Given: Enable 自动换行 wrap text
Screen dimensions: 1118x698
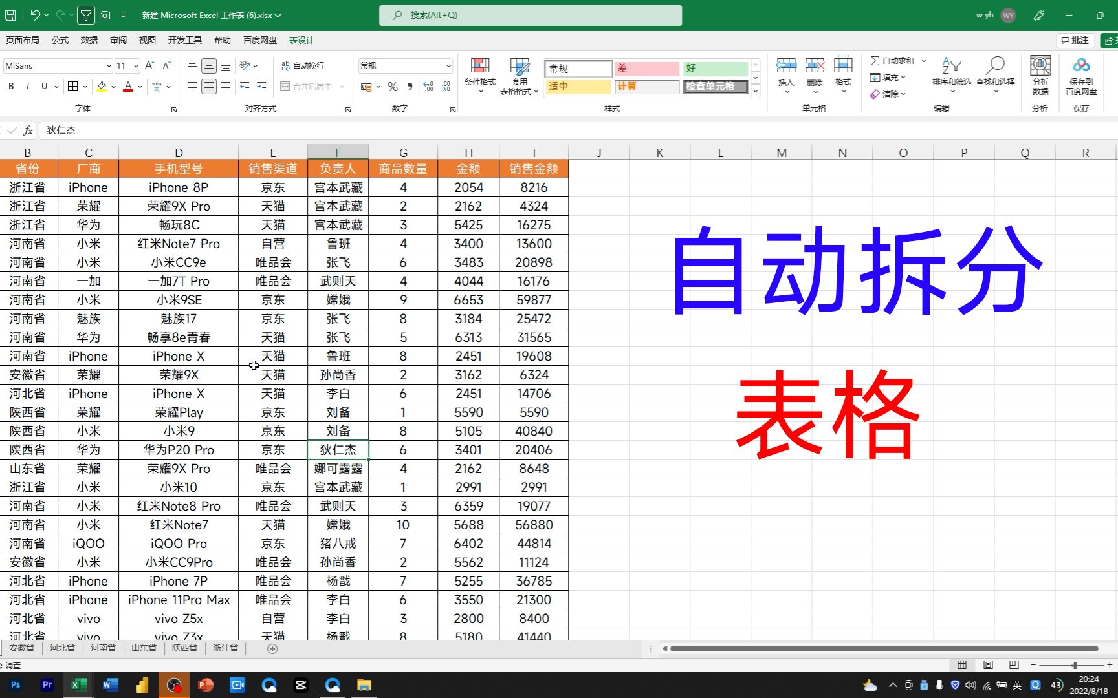Looking at the screenshot, I should [x=303, y=65].
